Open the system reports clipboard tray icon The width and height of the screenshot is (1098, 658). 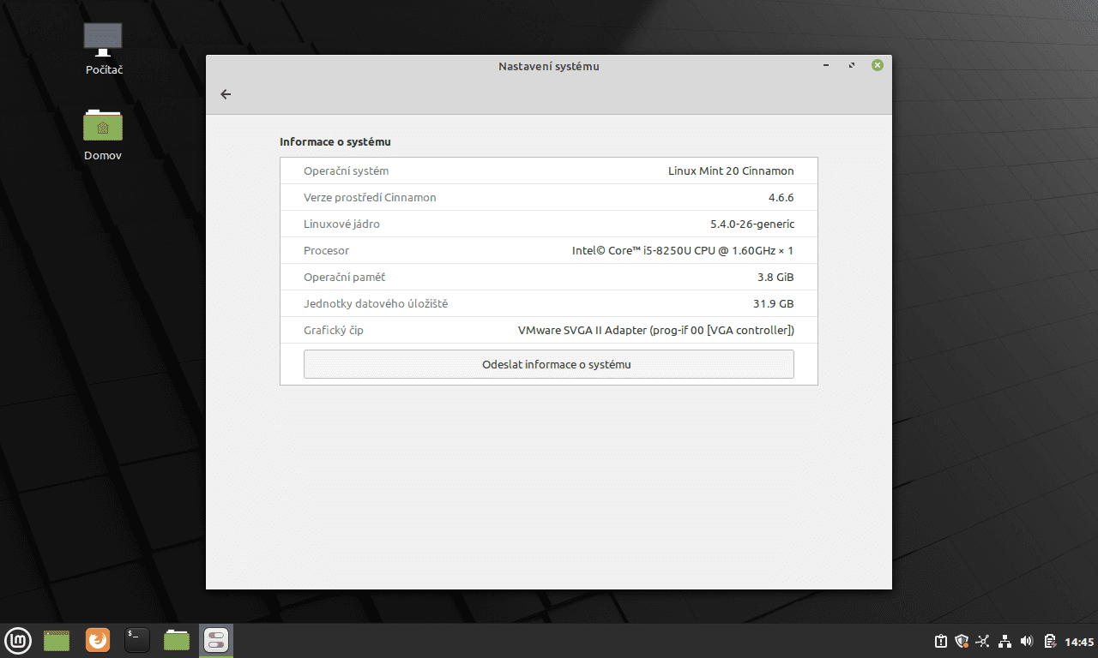tap(940, 640)
